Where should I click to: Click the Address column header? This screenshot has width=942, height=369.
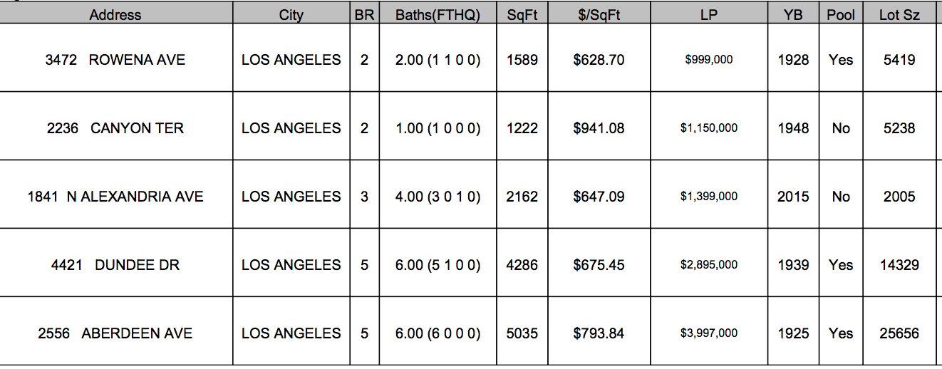point(115,15)
